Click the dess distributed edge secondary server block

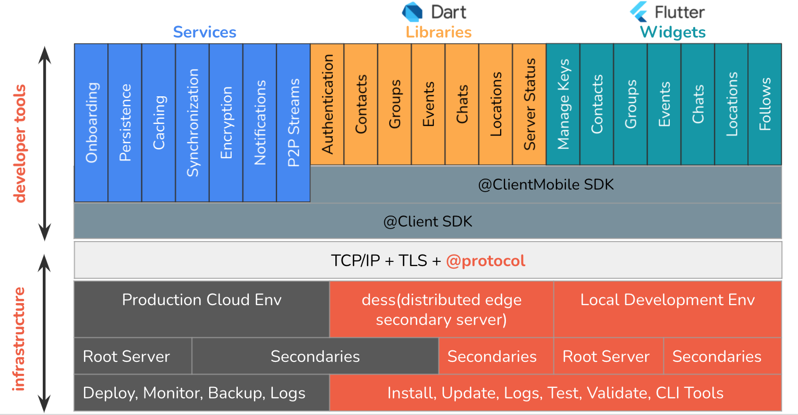441,309
